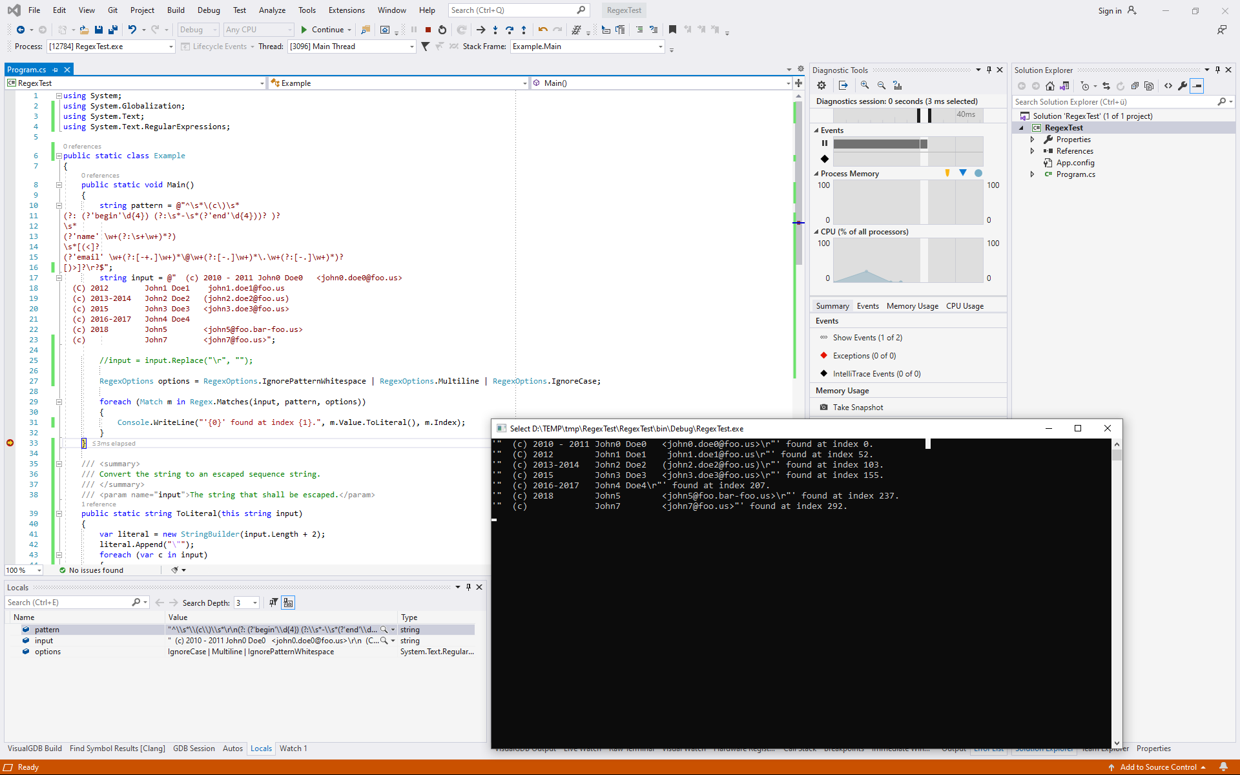Toggle auto-hide pin on Diagnostic Tools panel
Screen dimensions: 1240x775
tap(989, 70)
